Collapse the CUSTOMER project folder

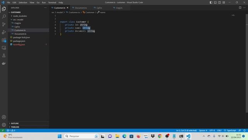[15, 12]
